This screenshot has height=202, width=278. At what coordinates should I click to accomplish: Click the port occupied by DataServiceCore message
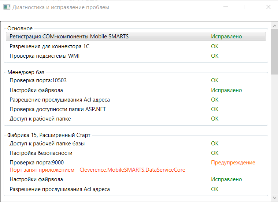click(97, 170)
